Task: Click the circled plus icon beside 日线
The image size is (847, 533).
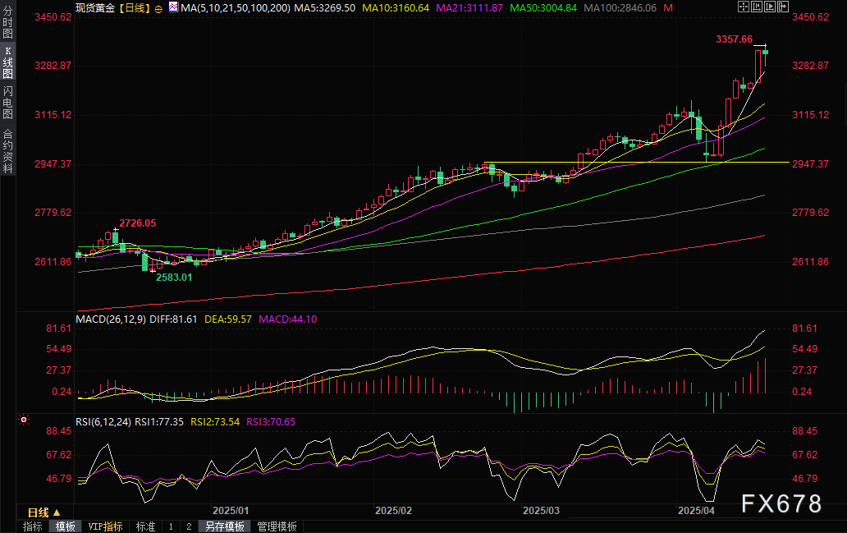Action: point(159,8)
